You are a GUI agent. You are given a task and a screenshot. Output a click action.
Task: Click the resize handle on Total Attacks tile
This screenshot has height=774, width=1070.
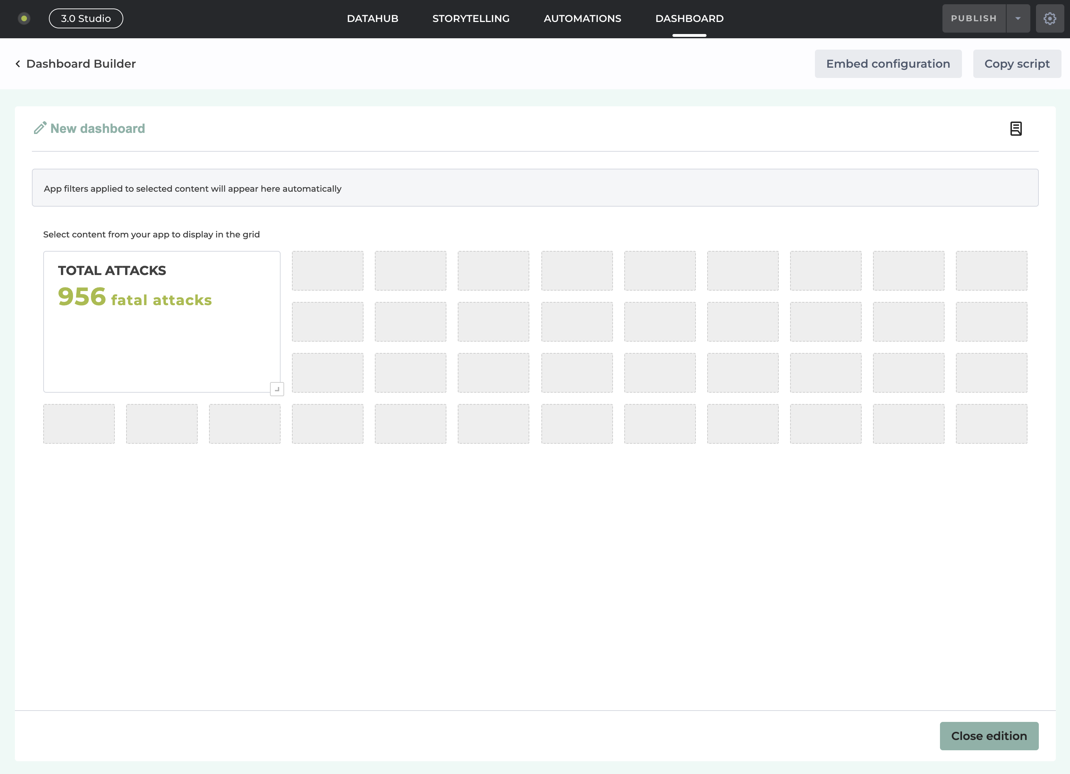[x=277, y=389]
